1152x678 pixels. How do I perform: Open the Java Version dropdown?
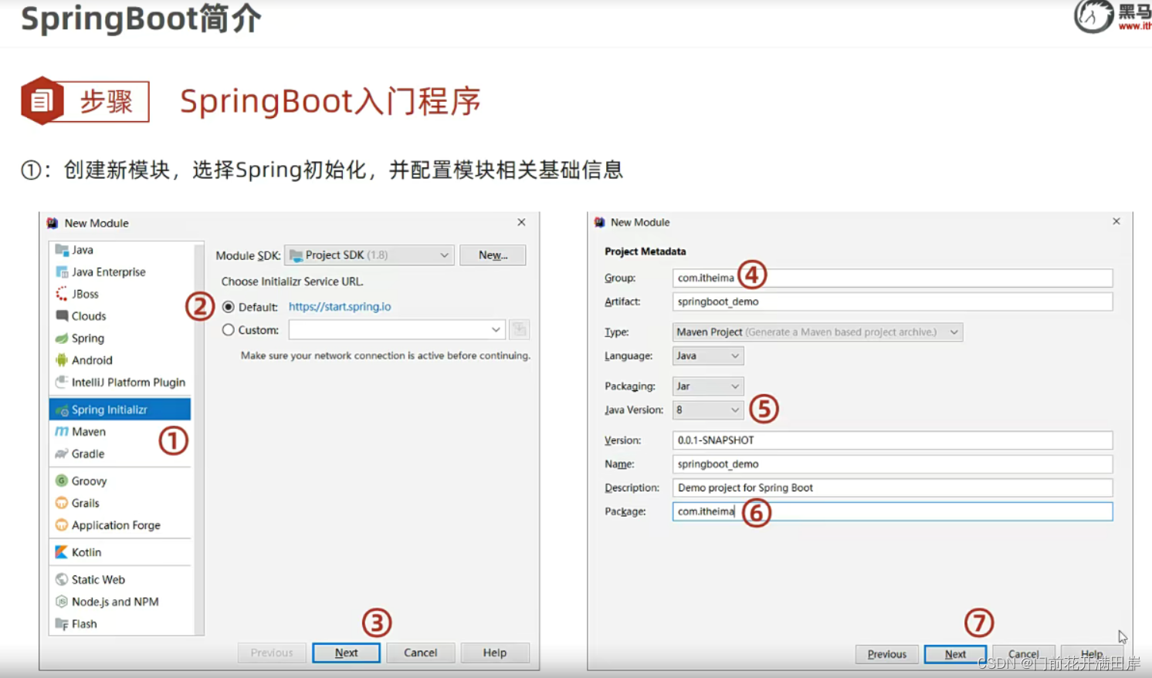pyautogui.click(x=707, y=410)
